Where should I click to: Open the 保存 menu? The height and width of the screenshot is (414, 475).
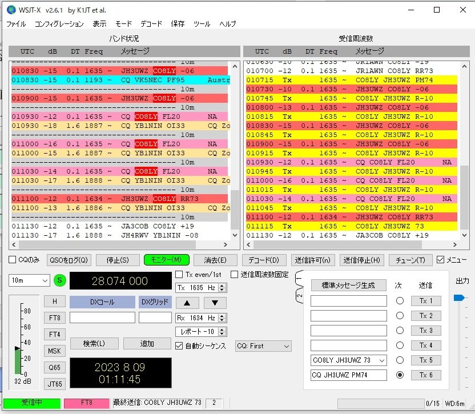pos(178,23)
